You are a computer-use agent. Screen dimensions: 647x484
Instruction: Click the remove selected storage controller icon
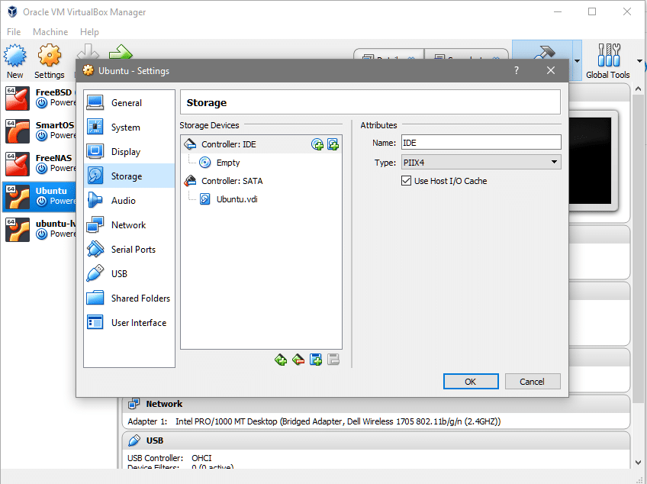tap(298, 360)
